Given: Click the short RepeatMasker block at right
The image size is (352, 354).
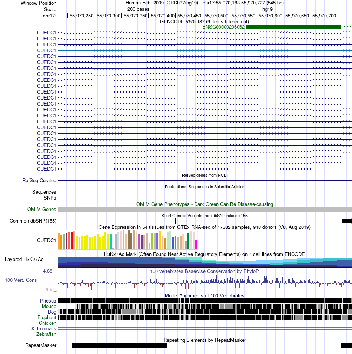Looking at the screenshot, I should (x=346, y=345).
